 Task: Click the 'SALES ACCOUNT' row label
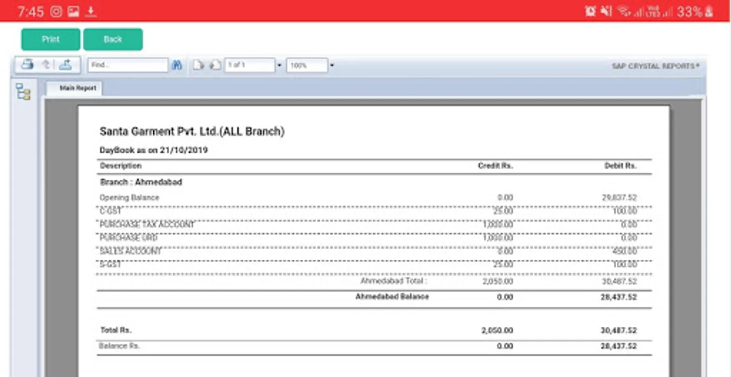pyautogui.click(x=130, y=251)
